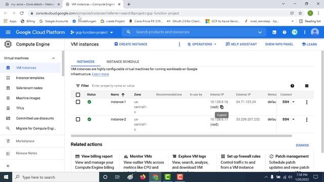Reload the browser page
This screenshot has width=324, height=182.
(22, 13)
